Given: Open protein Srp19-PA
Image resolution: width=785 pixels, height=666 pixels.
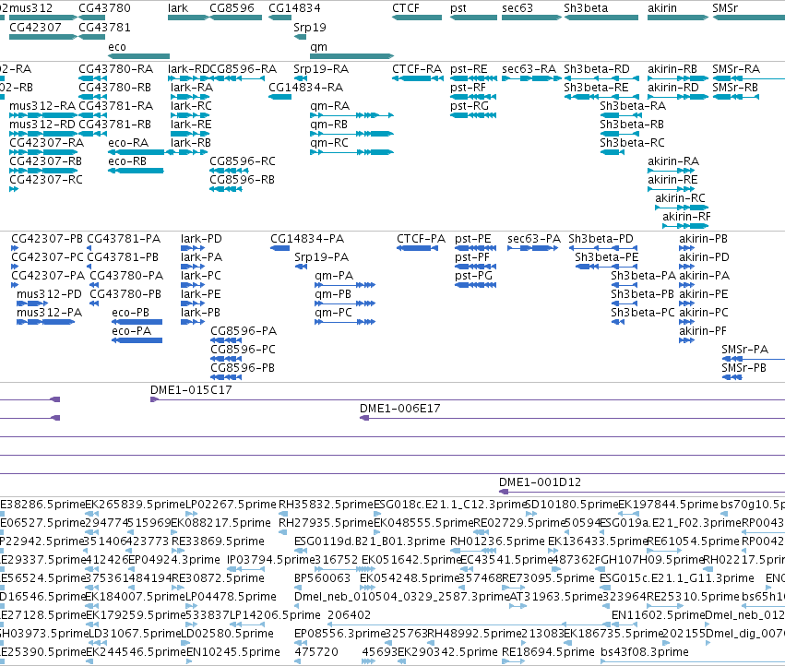Looking at the screenshot, I should 321,257.
